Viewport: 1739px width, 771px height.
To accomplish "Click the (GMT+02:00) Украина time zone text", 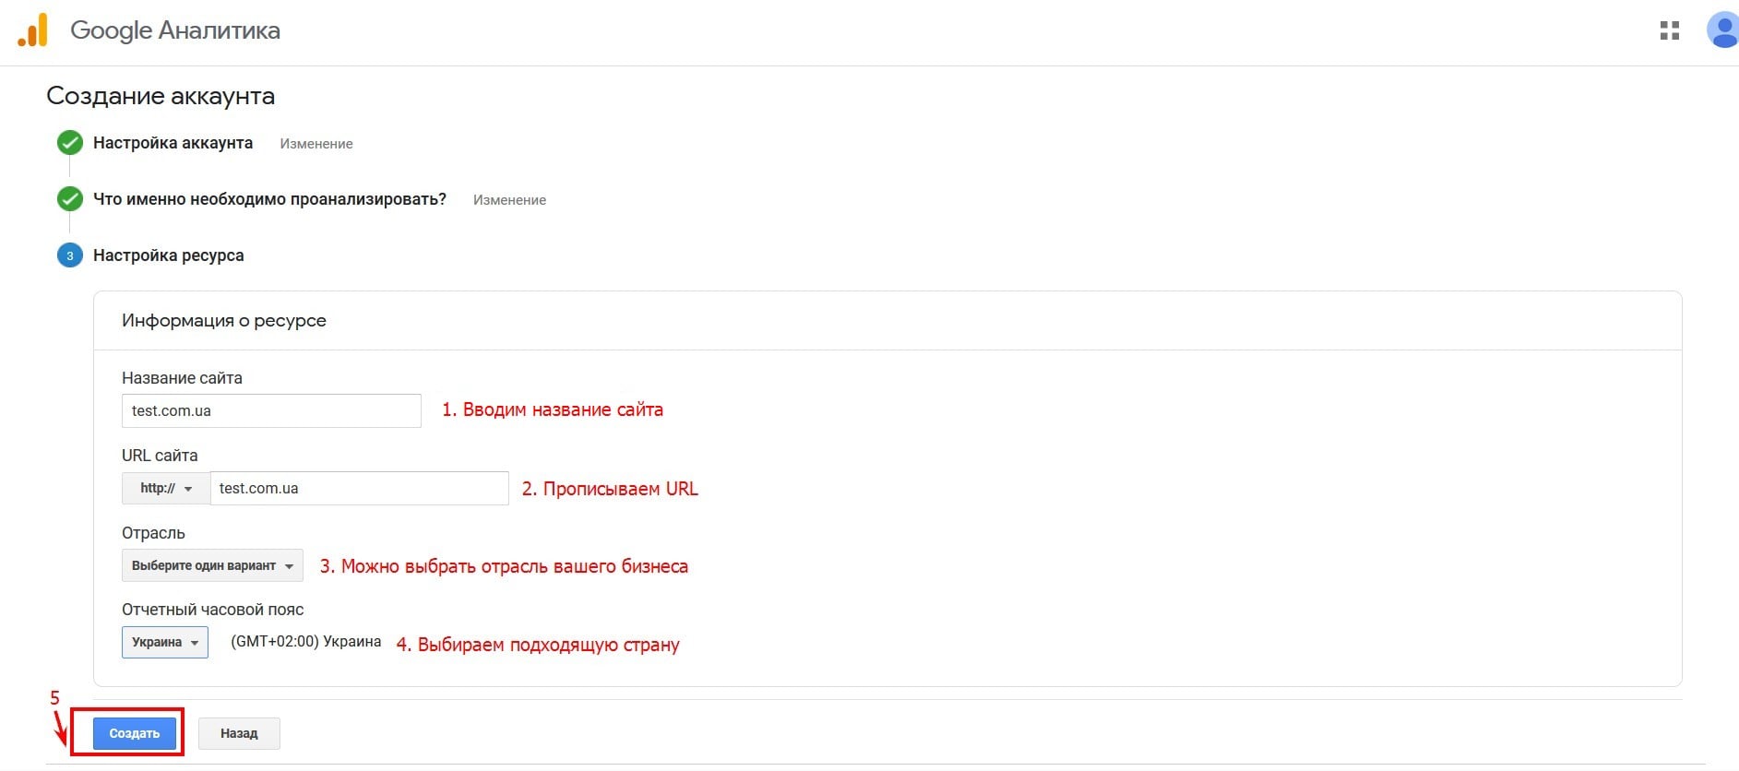I will click(x=305, y=642).
